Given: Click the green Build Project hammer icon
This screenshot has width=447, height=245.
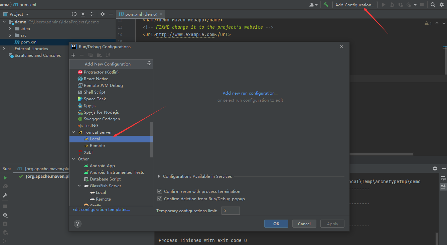Looking at the screenshot, I should [326, 5].
